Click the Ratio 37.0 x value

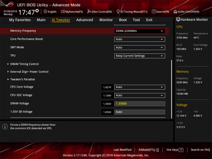180,60
